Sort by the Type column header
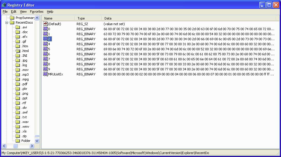Viewport: 281px width, 157px height. (88, 18)
